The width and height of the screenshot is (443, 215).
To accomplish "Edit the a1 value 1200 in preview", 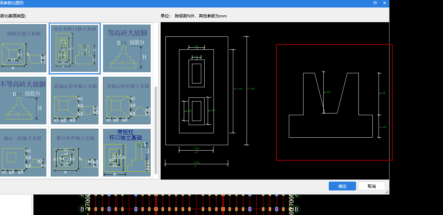I will point(197,149).
